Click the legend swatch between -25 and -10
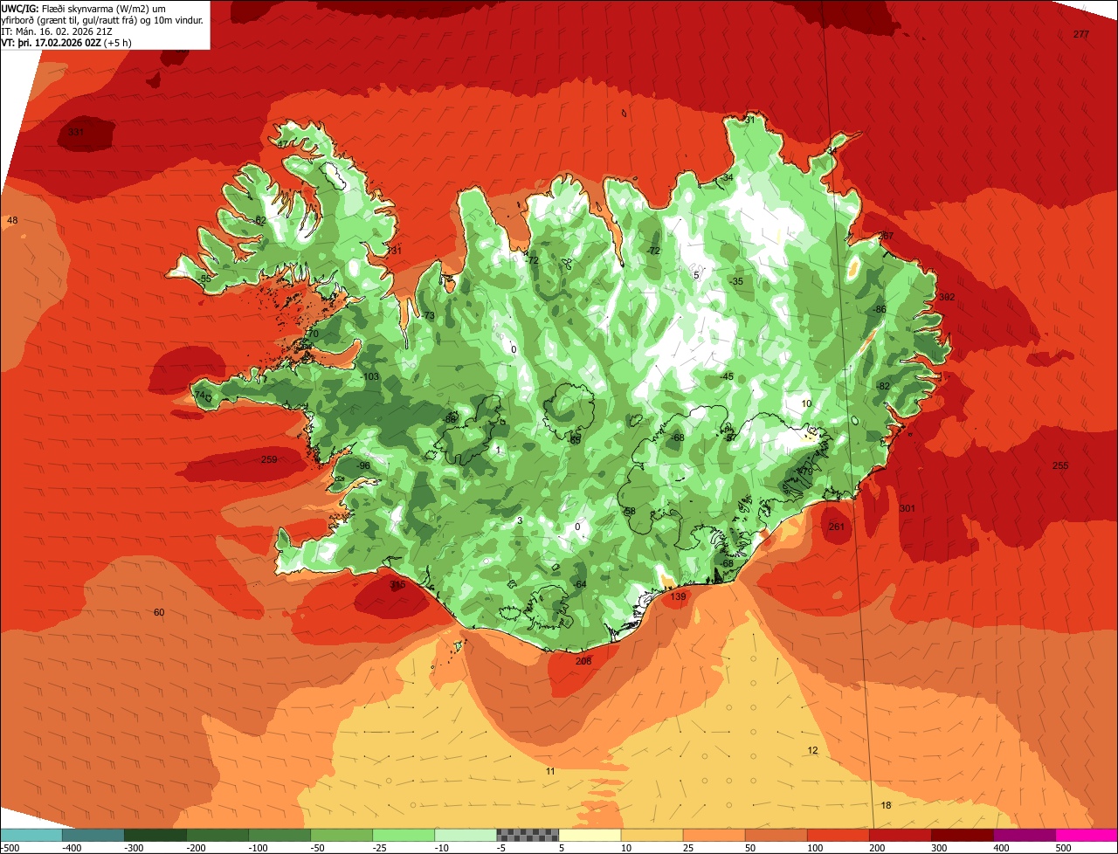 click(x=403, y=836)
